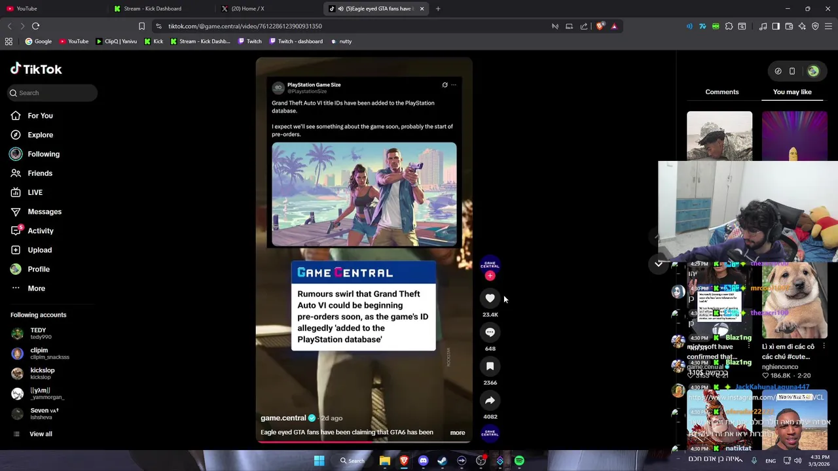Open the Google bookmark
This screenshot has width=838, height=471.
tap(39, 41)
